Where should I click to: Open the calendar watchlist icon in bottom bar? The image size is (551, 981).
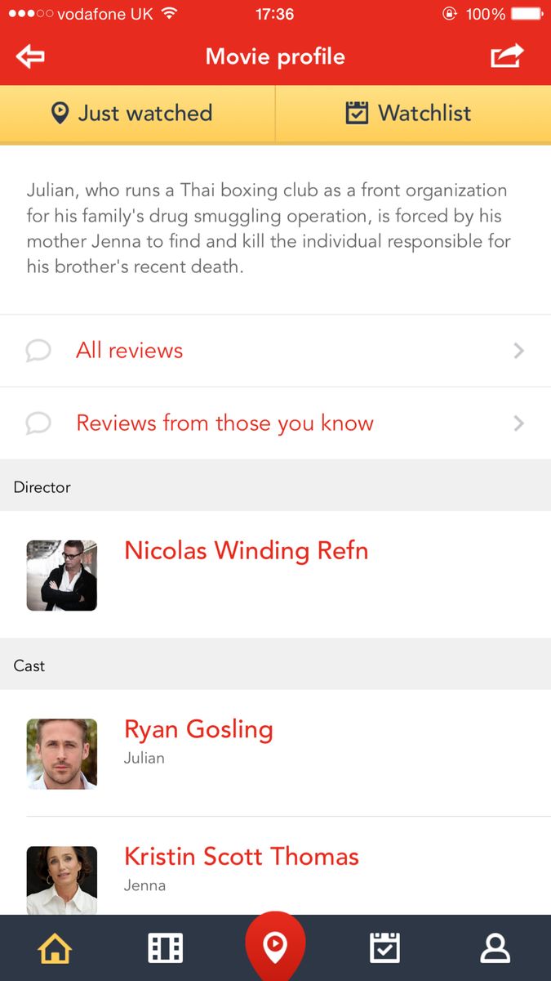384,948
